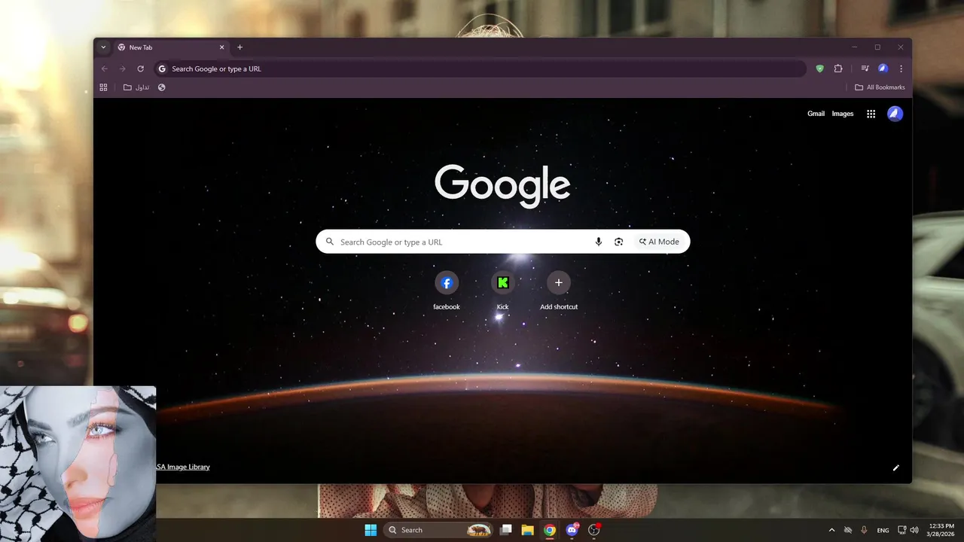Open the Extensions puzzle menu
This screenshot has height=542, width=964.
coord(838,69)
